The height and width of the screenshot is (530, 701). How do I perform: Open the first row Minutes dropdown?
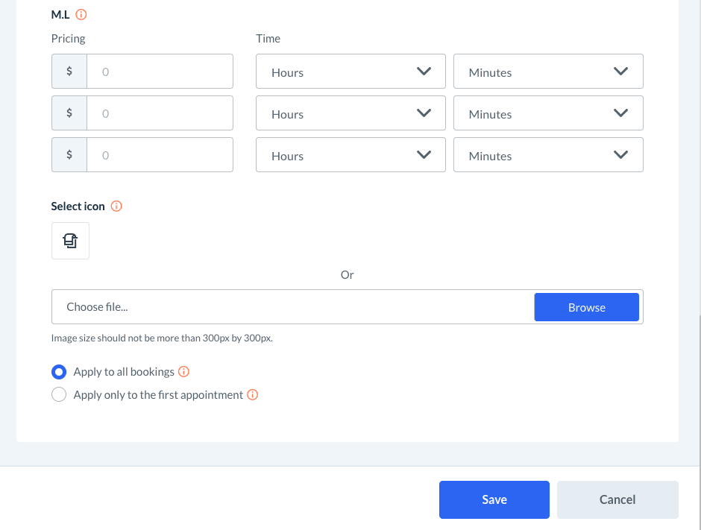point(548,72)
